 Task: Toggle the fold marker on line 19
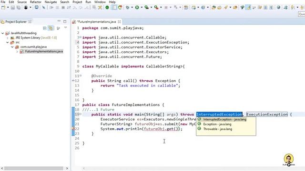pos(81,114)
